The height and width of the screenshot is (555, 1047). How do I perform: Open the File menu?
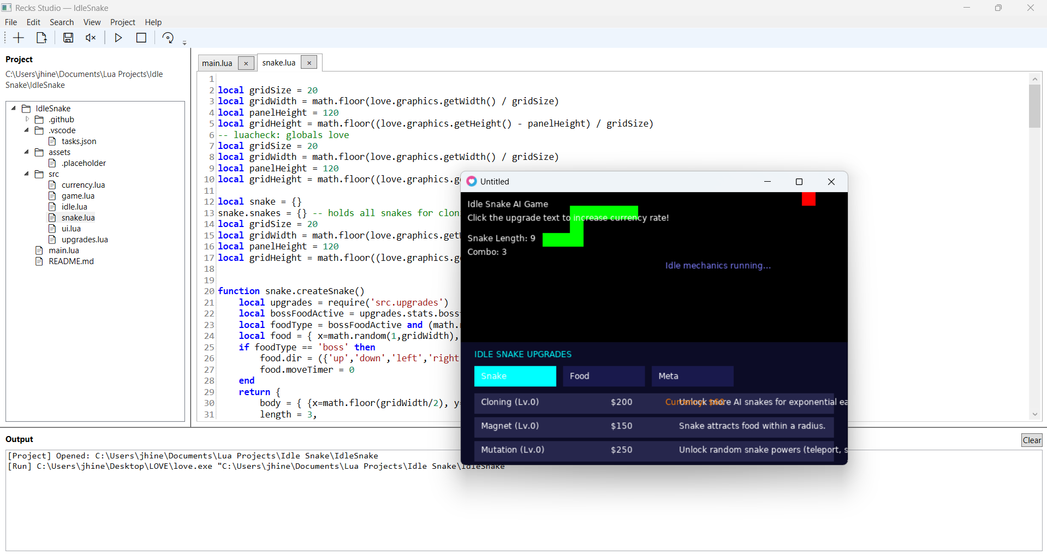point(11,22)
